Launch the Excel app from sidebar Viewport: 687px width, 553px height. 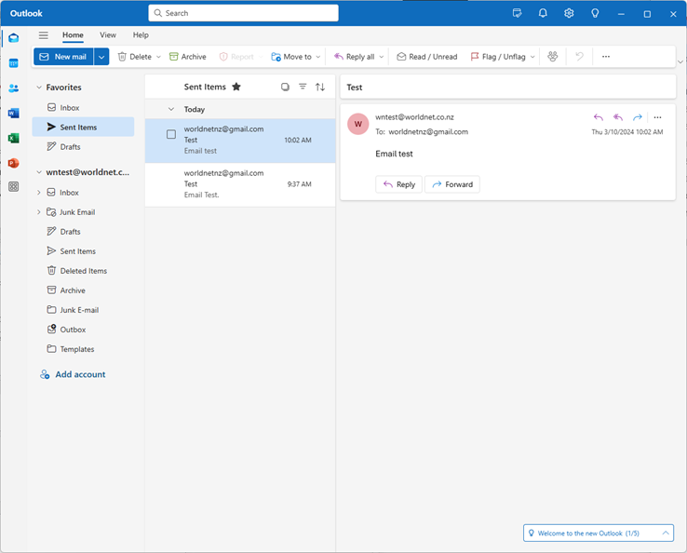pyautogui.click(x=13, y=138)
